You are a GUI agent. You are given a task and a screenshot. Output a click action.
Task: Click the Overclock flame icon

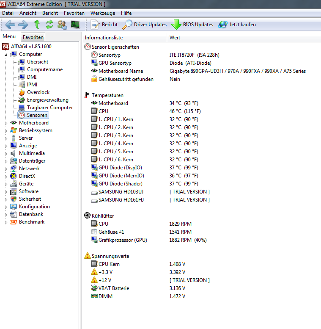pos(22,92)
